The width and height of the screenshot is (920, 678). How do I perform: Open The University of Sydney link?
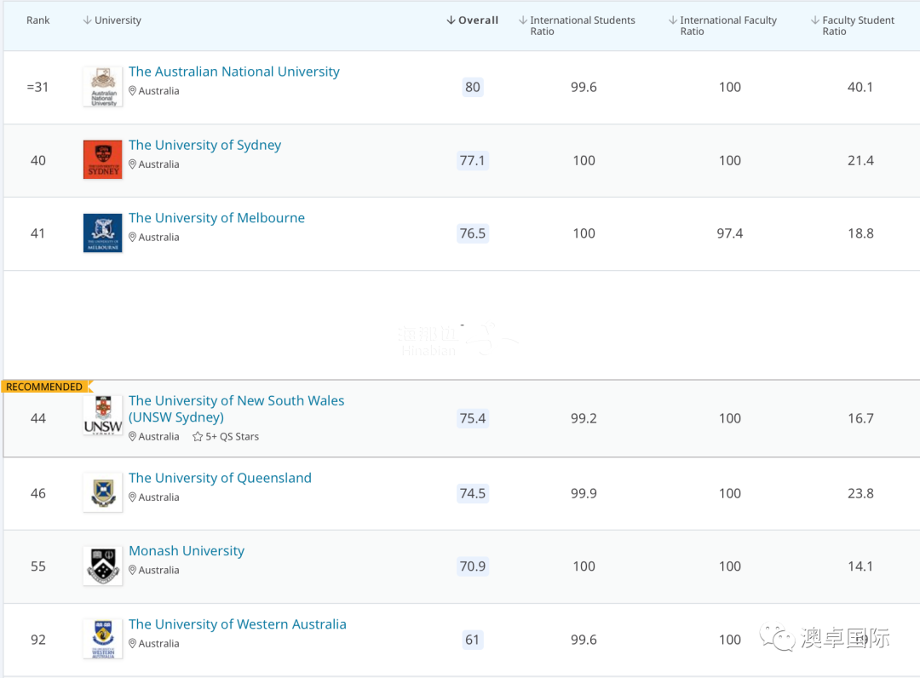click(x=204, y=145)
